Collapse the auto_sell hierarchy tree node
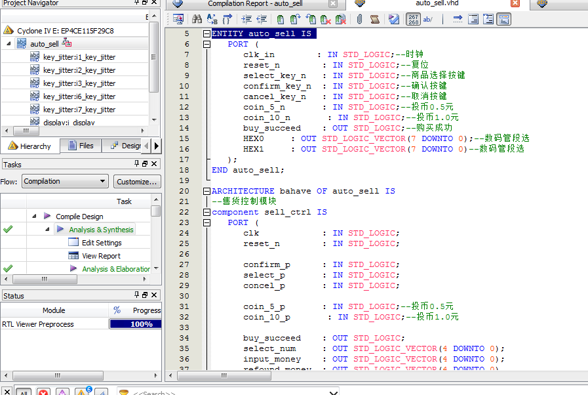588x395 pixels. [9, 43]
